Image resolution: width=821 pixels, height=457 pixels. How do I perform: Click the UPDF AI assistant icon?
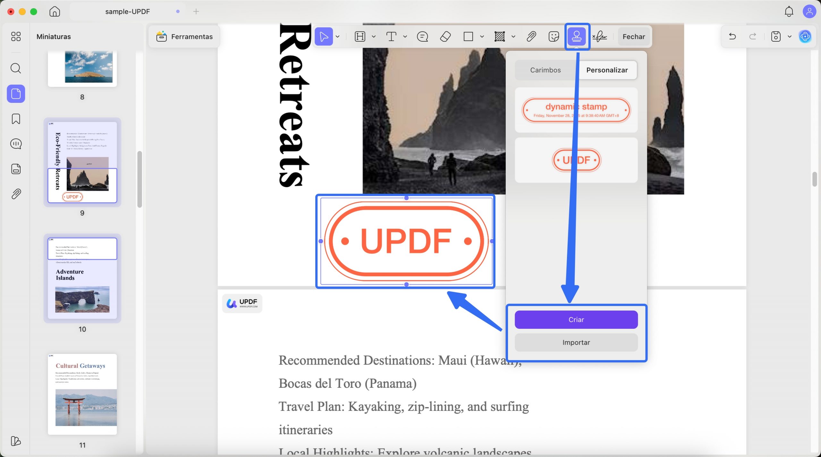tap(805, 37)
